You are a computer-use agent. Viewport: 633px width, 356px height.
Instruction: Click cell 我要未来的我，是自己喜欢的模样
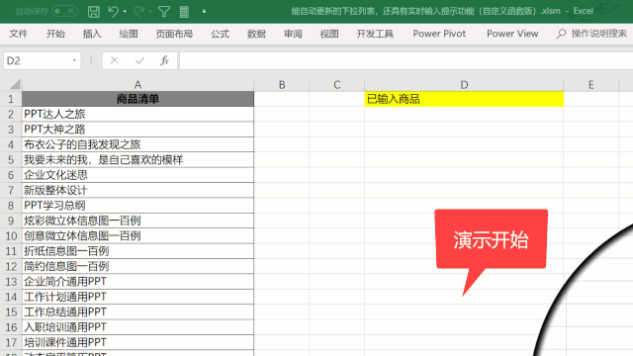tap(137, 160)
